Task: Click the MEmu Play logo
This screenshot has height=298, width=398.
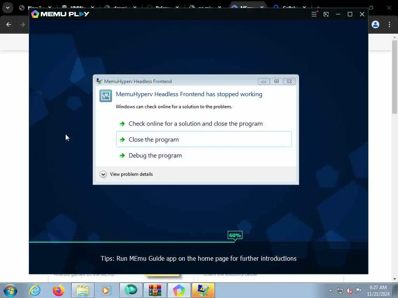Action: click(x=60, y=14)
